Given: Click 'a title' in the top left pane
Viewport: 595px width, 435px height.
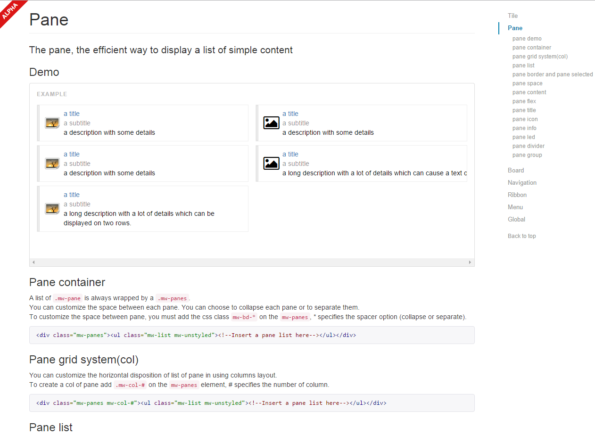Looking at the screenshot, I should 72,114.
